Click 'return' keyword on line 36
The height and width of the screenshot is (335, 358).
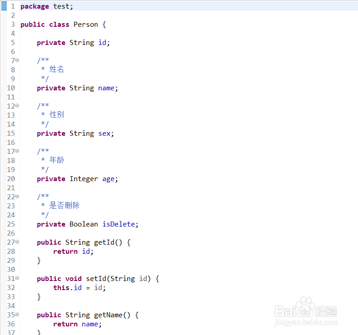coord(65,324)
